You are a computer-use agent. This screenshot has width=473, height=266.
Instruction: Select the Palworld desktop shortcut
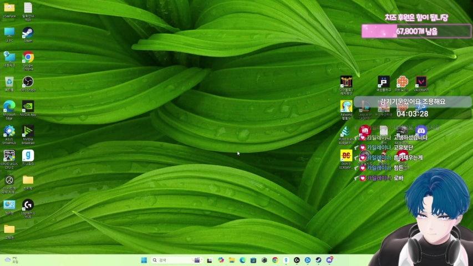click(347, 106)
